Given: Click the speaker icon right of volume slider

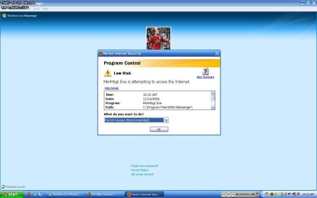Looking at the screenshot, I should tap(253, 194).
